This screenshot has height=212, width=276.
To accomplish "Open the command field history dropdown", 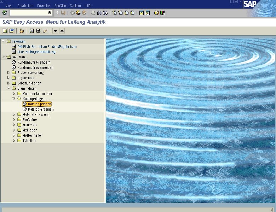I will (x=50, y=13).
